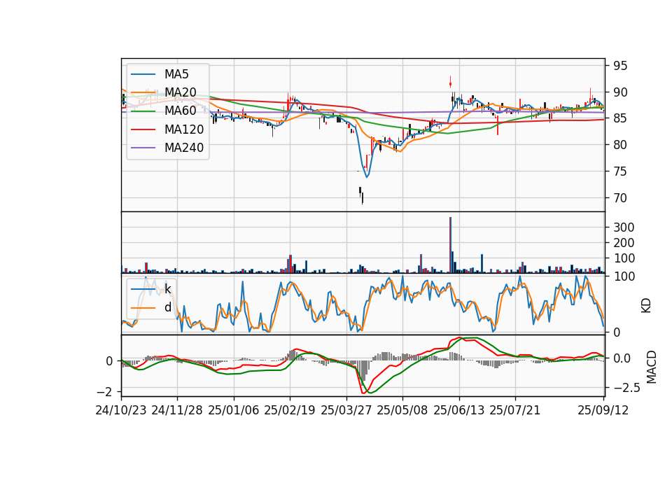Click the 25/02/19 date axis label
Viewport: 672px width, 483px height.
tap(290, 411)
